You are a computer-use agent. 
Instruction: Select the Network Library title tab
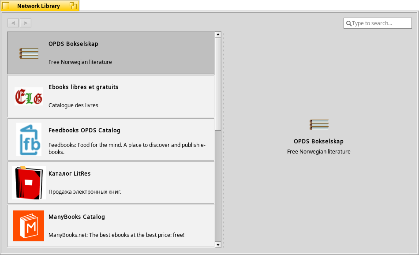tap(40, 6)
